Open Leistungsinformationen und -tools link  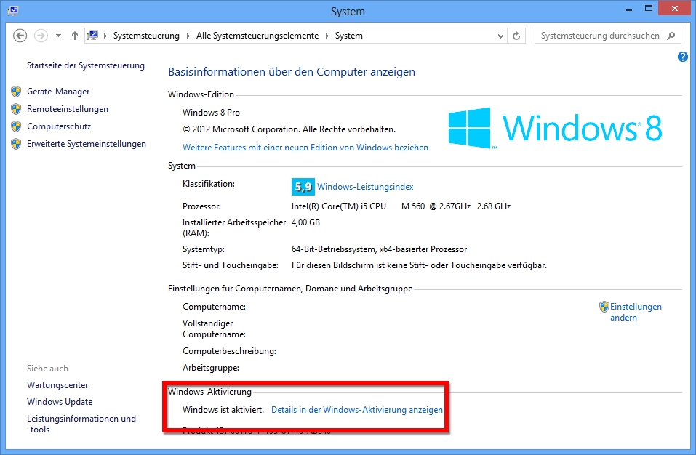coord(81,424)
